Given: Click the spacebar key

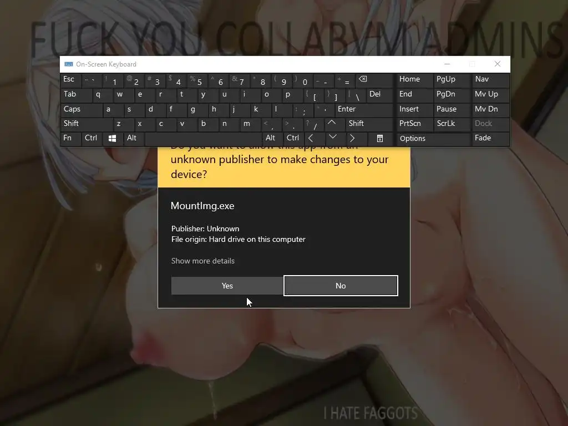Looking at the screenshot, I should 203,139.
